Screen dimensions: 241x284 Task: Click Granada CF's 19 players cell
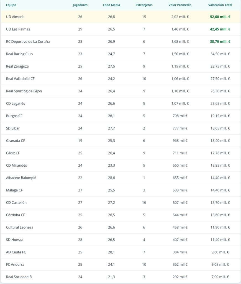pyautogui.click(x=80, y=141)
